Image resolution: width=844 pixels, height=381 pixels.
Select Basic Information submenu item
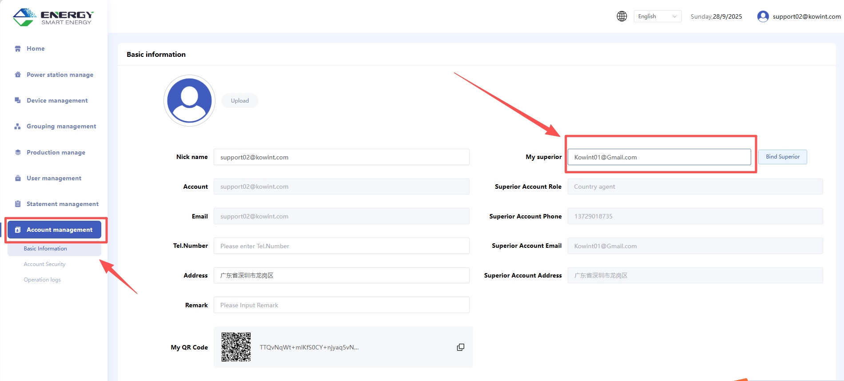[x=45, y=249]
